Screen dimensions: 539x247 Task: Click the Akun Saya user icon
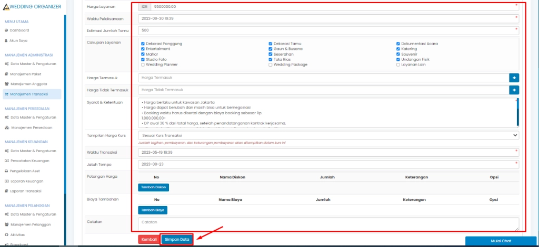(x=6, y=40)
